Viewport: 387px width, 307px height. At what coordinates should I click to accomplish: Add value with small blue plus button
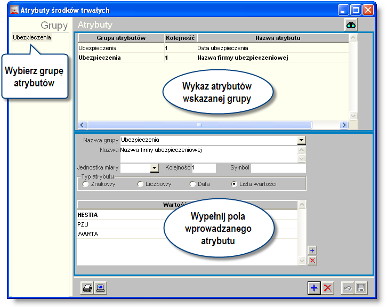312,251
